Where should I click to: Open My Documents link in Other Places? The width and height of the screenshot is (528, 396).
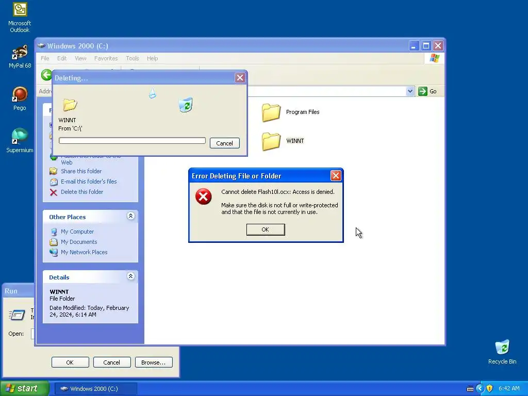[79, 242]
